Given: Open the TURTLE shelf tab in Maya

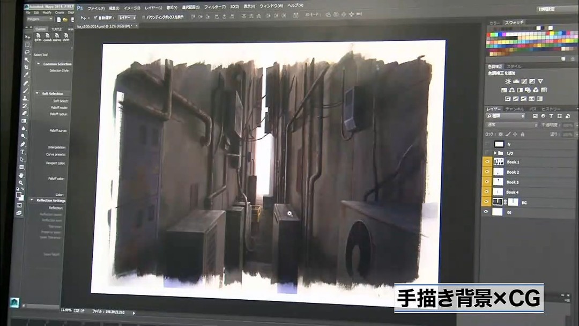Looking at the screenshot, I should (x=56, y=29).
